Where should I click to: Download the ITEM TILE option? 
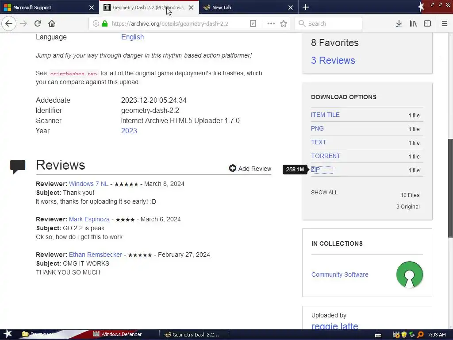point(325,115)
